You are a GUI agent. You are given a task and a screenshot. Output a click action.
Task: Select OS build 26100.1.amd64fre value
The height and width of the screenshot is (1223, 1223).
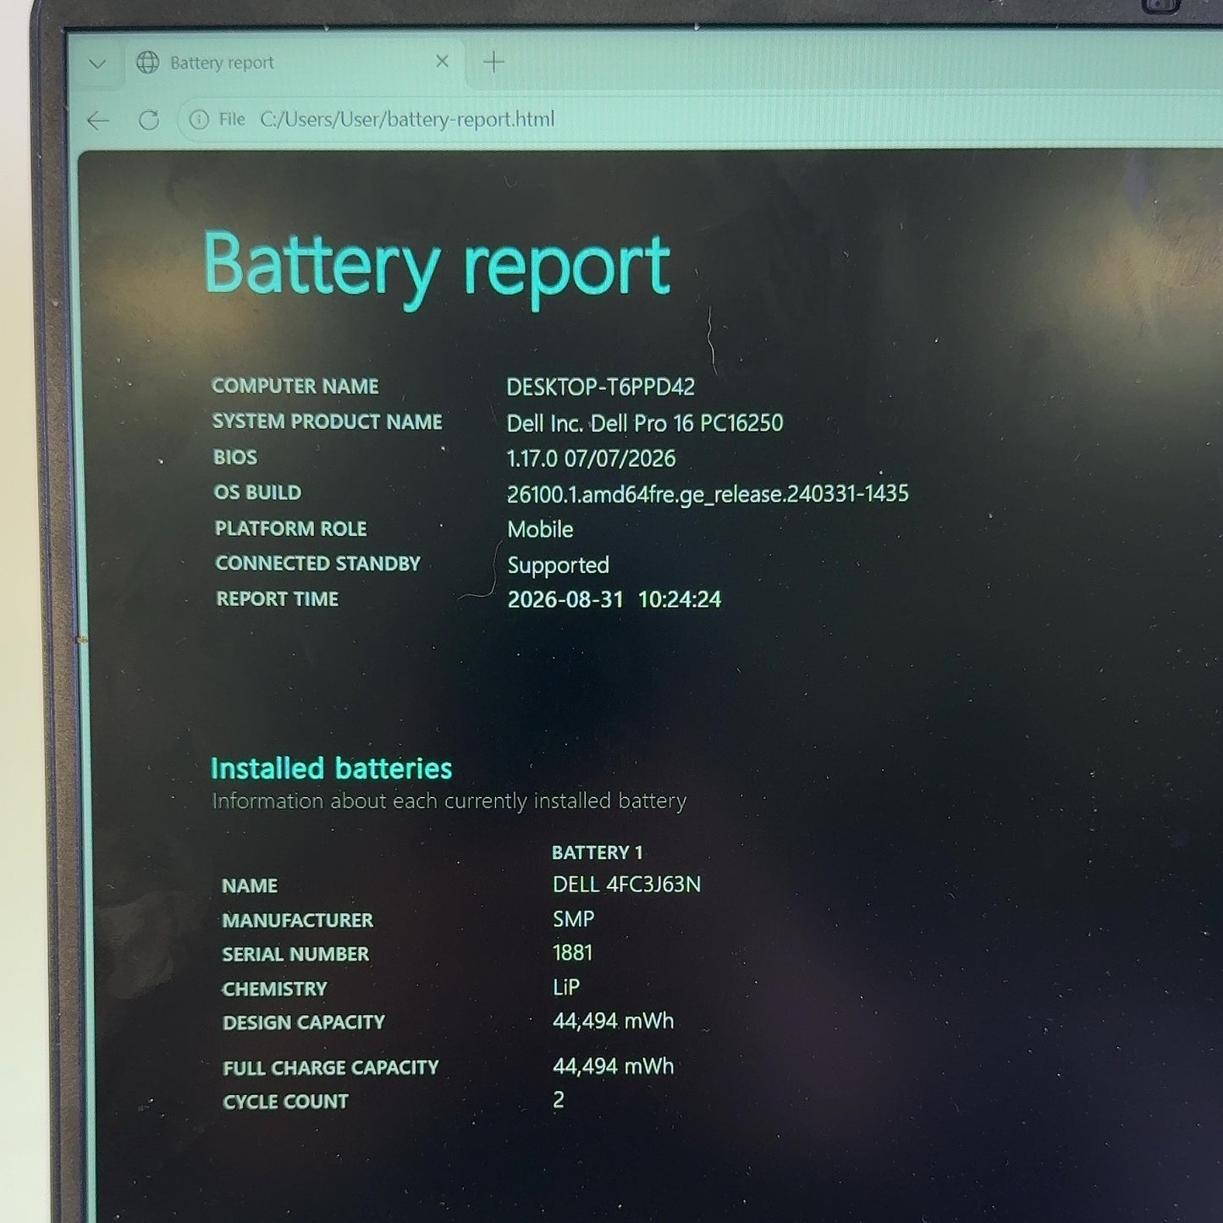(x=708, y=494)
